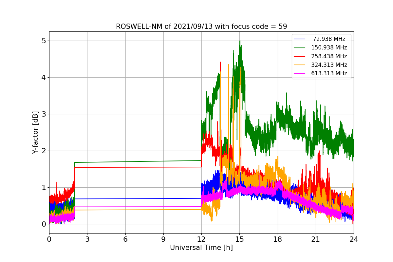The image size is (393, 262).
Task: Click the x-axis tick label 24
Action: click(x=354, y=239)
